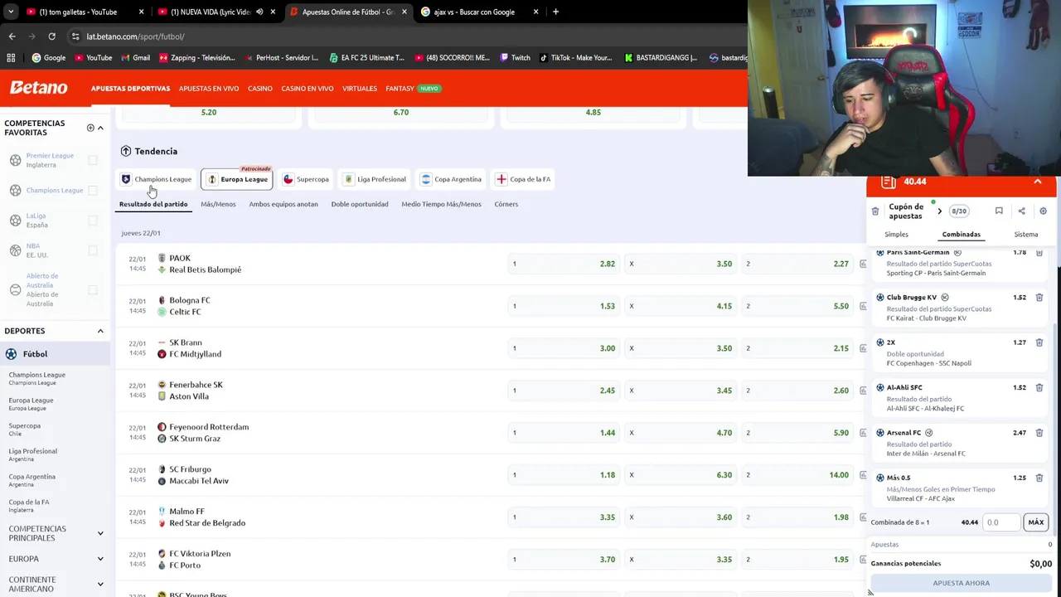1061x597 pixels.
Task: Open Twitch bookmark in bookmarks bar
Action: point(514,58)
